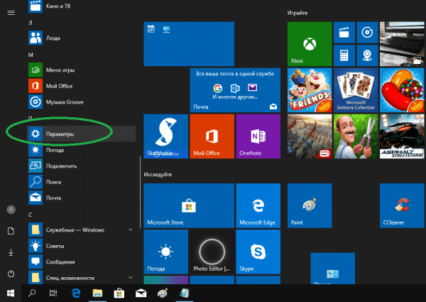Open the Gardenscapes game tile

click(356, 136)
